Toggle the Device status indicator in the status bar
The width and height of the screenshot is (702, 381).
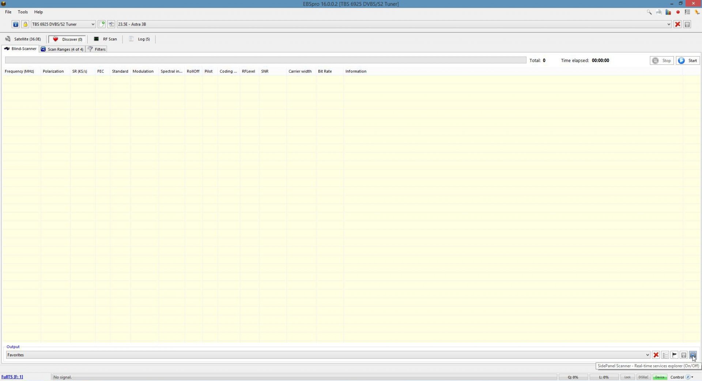point(660,377)
